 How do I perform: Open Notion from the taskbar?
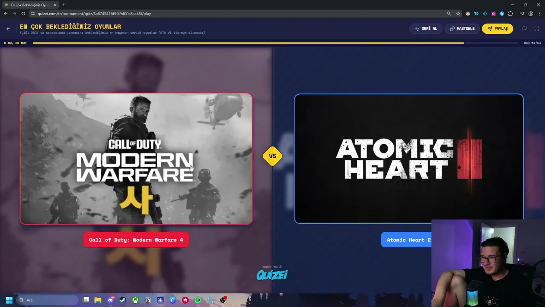[148, 300]
